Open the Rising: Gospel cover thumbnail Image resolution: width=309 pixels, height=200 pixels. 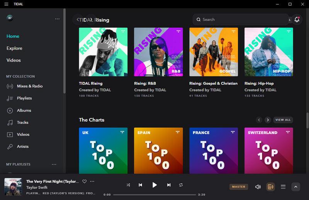coord(214,52)
